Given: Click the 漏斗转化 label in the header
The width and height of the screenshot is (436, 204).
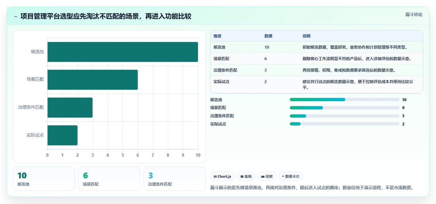Looking at the screenshot, I should tap(414, 14).
